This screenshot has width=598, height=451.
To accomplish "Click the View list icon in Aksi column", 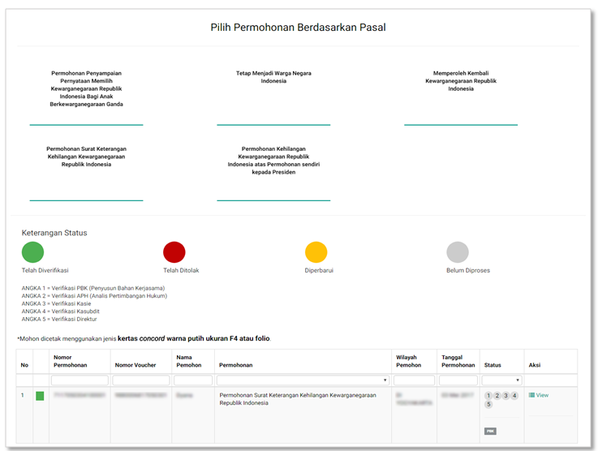I will point(531,395).
